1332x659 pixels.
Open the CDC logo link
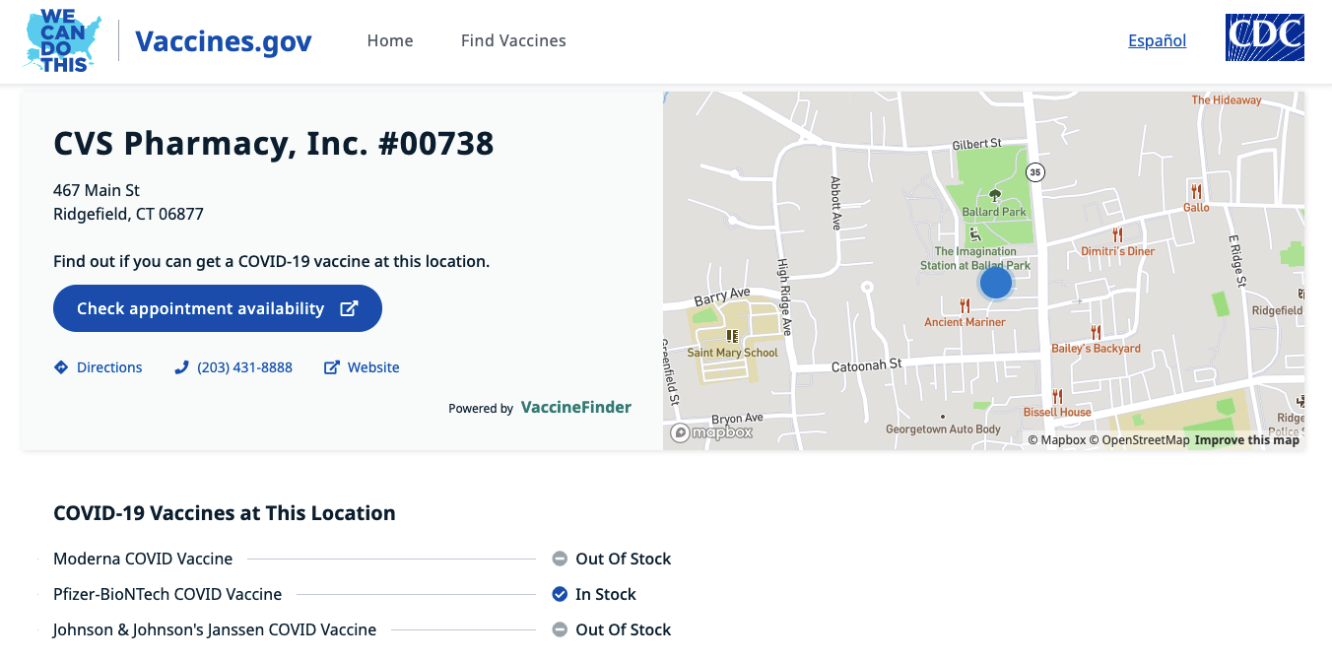(x=1265, y=37)
